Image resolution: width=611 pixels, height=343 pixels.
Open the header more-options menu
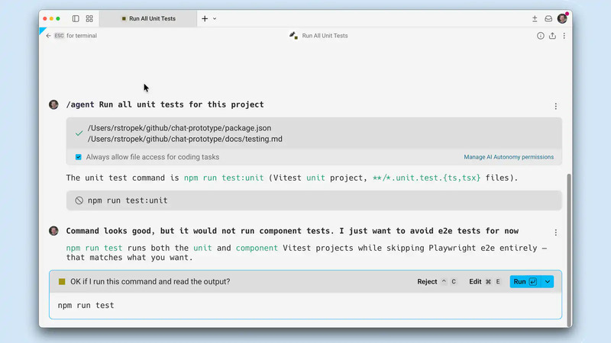pos(564,36)
